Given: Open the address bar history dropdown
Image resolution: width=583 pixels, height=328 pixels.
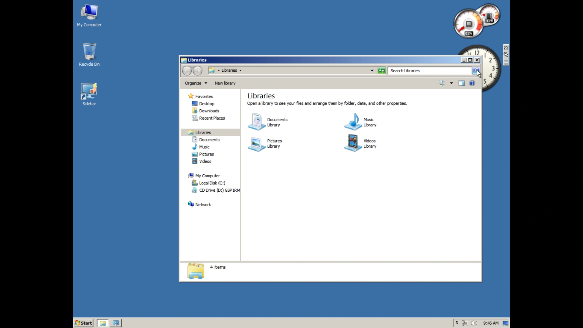Looking at the screenshot, I should point(371,70).
